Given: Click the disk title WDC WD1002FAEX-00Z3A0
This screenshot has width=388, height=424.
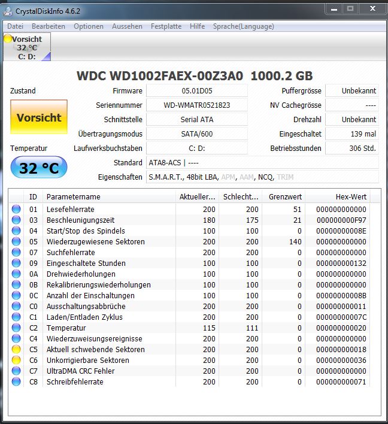Looking at the screenshot, I should tap(160, 75).
